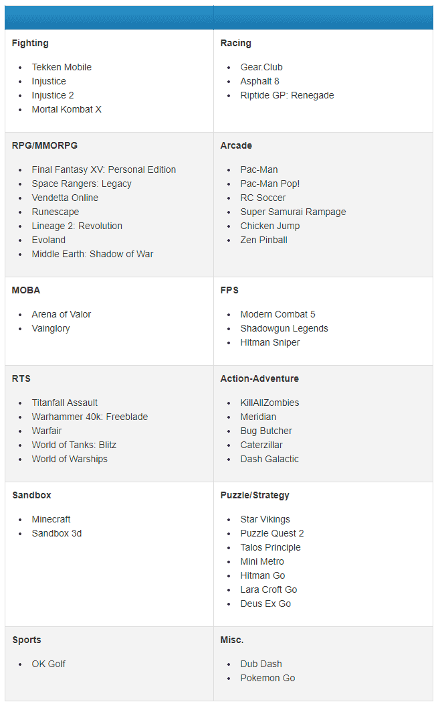Click the RPG/MMORPG category heading
The image size is (440, 708).
[x=45, y=146]
